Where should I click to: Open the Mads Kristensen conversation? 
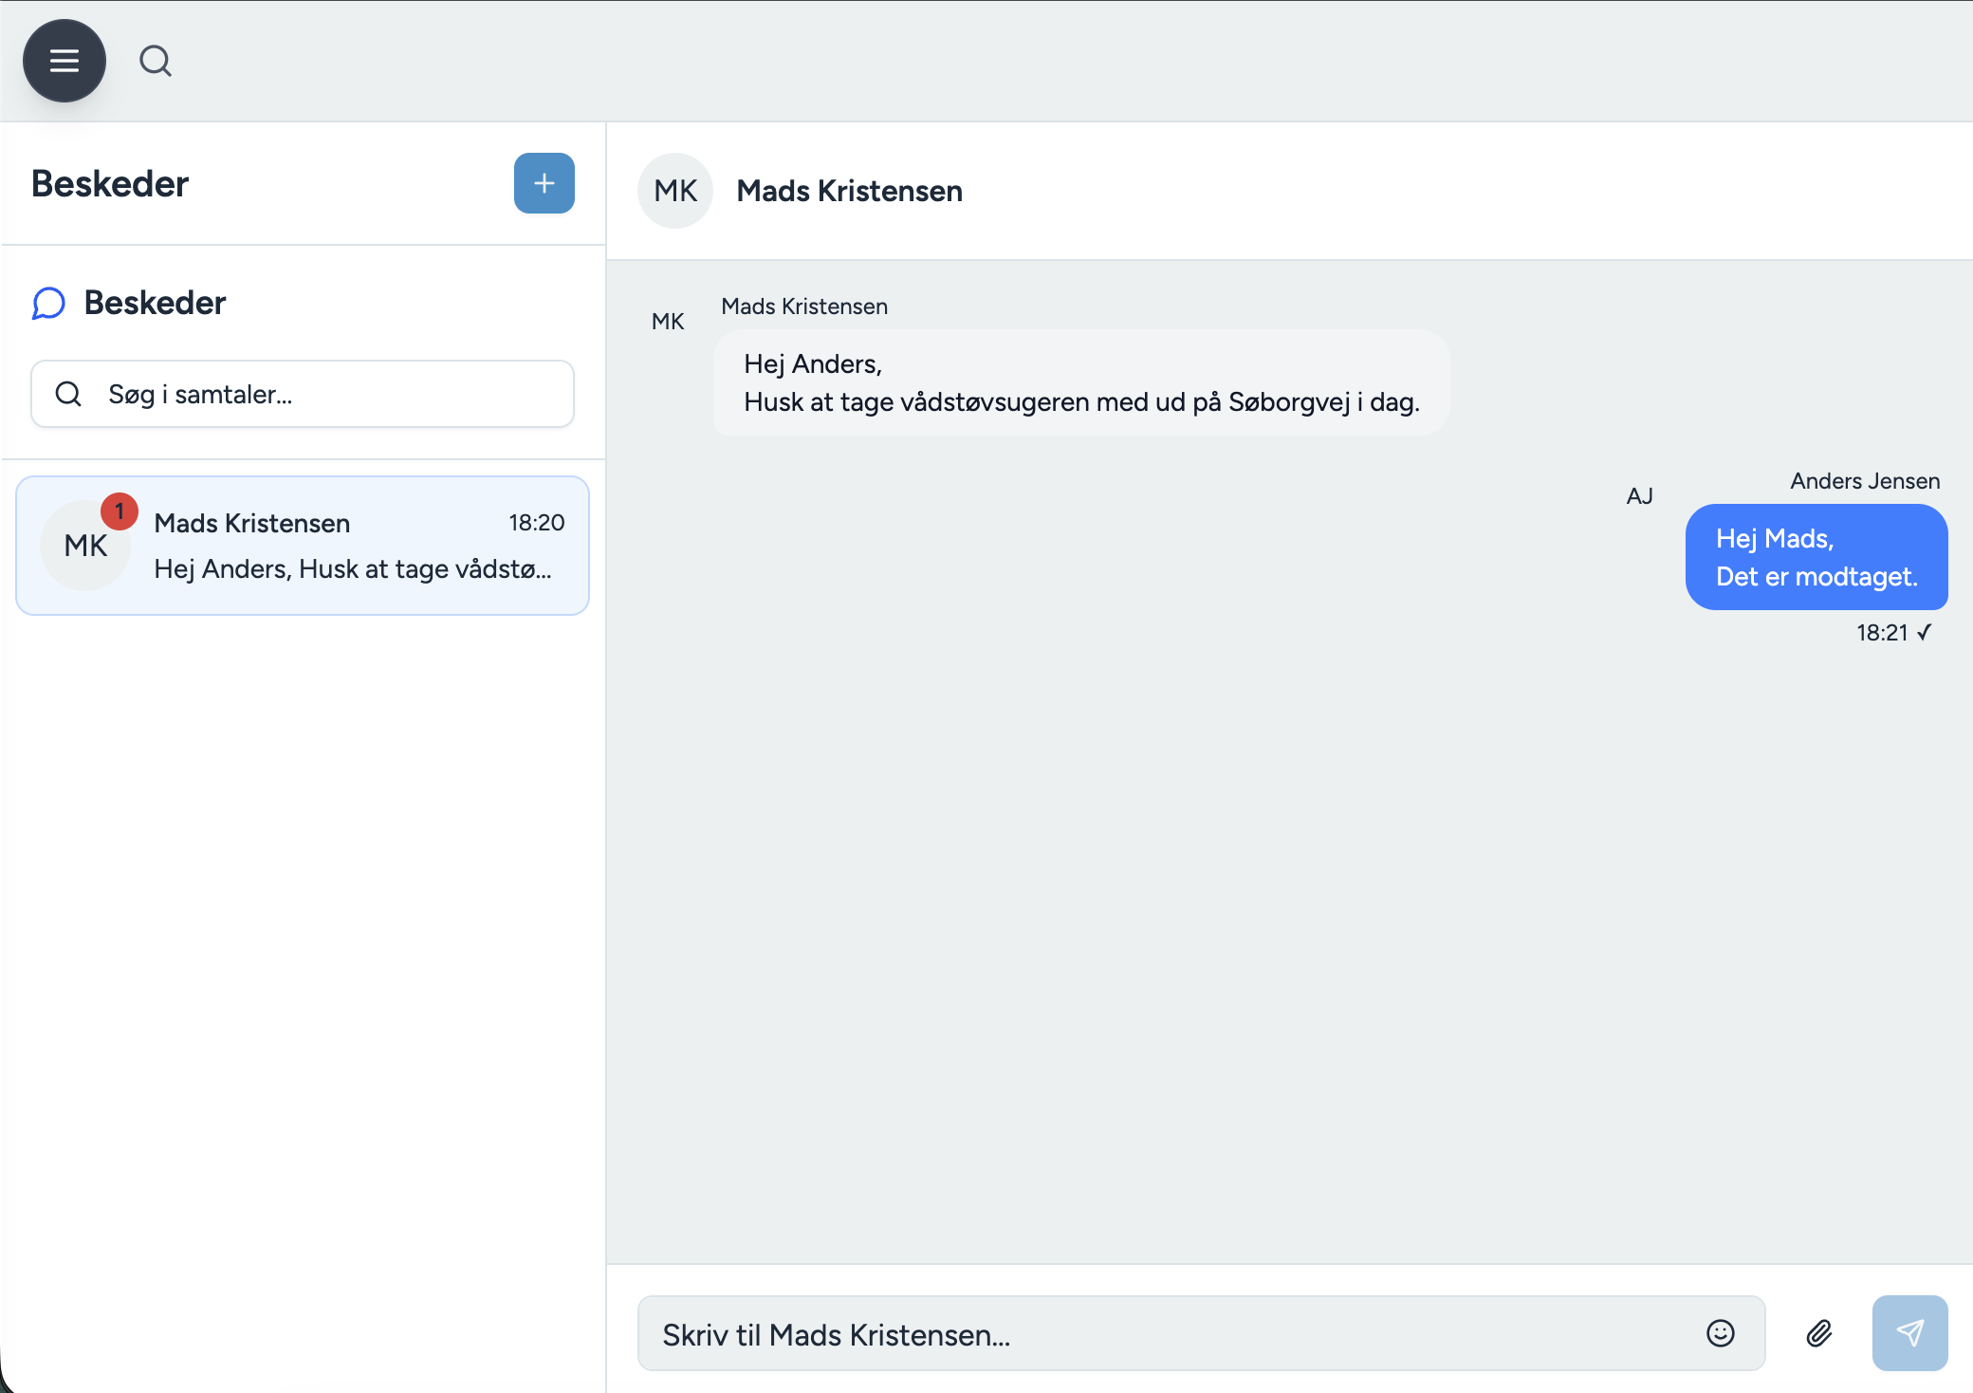coord(302,546)
